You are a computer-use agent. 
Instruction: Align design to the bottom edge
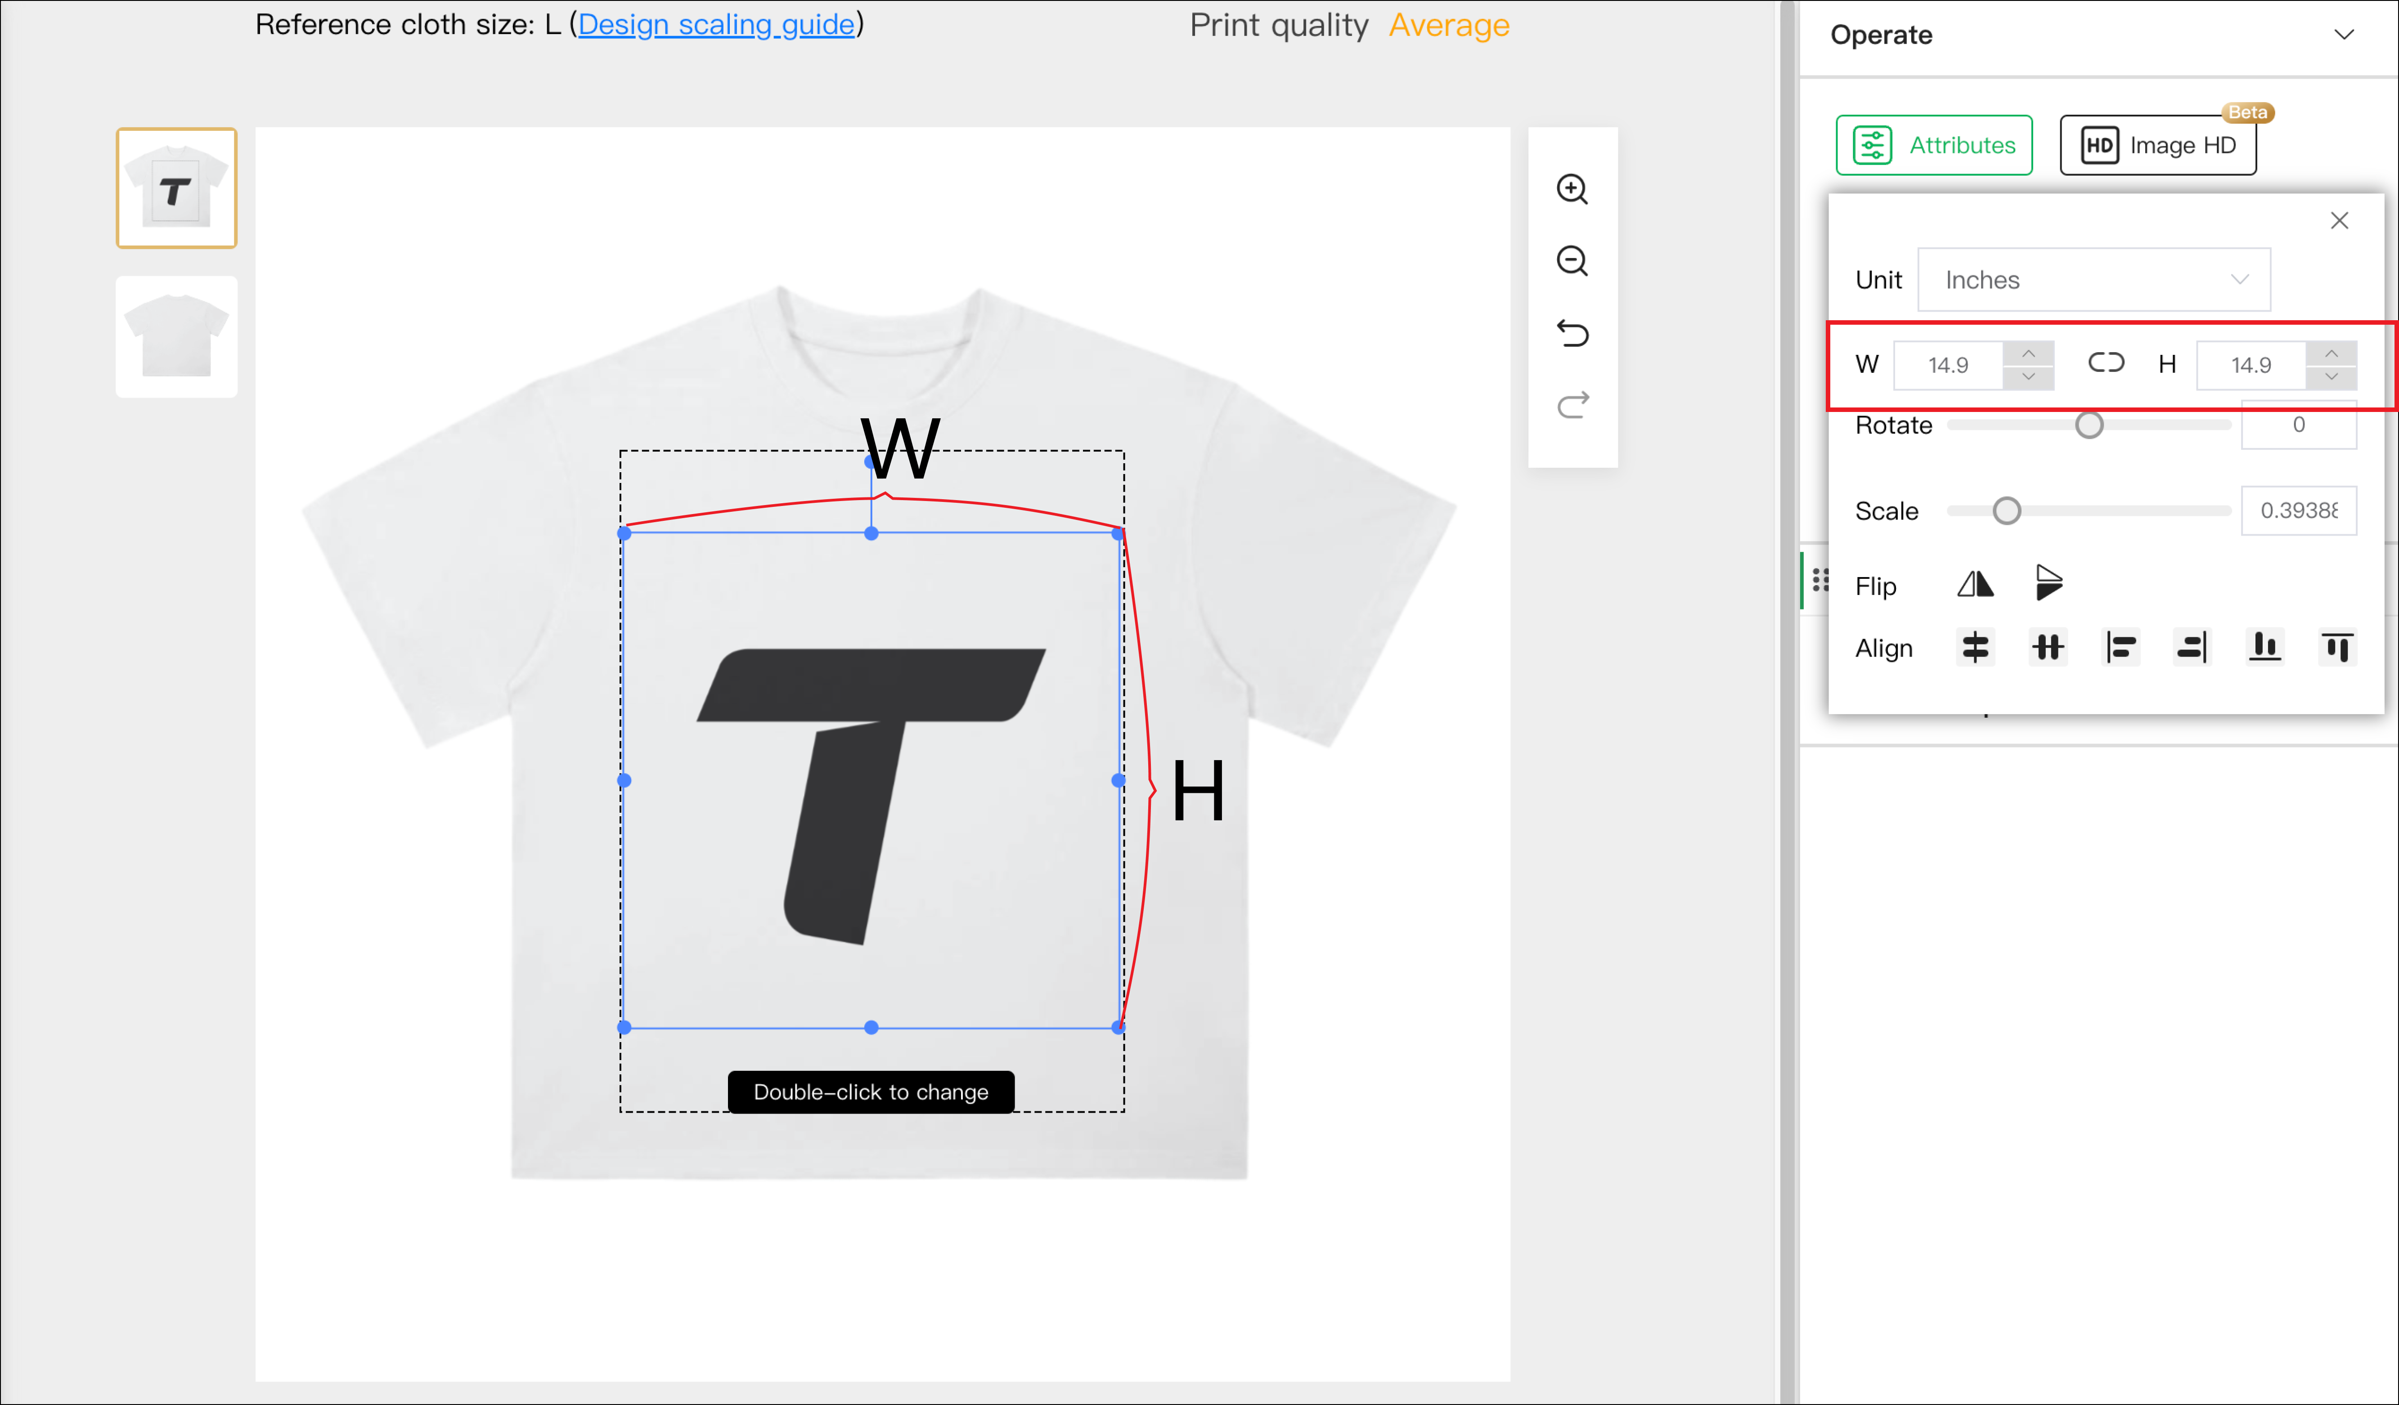click(2265, 647)
